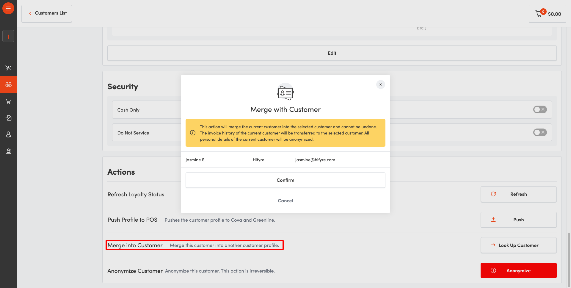571x288 pixels.
Task: Click the red Anonymize button
Action: tap(518, 271)
